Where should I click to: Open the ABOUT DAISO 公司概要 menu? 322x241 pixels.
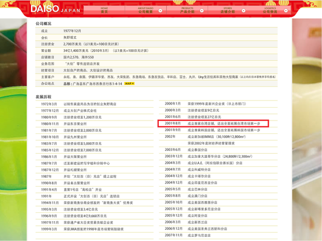145,11
